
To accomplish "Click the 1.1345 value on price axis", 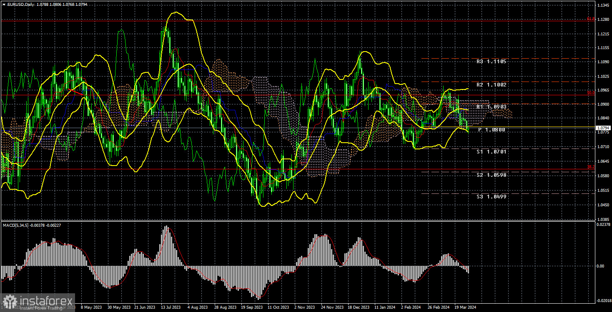I will click(x=602, y=5).
